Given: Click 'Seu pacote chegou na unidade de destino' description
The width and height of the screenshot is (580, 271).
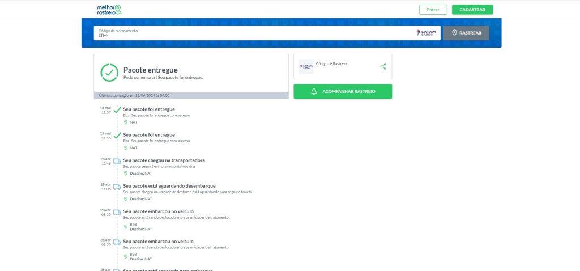Looking at the screenshot, I should coord(187,192).
